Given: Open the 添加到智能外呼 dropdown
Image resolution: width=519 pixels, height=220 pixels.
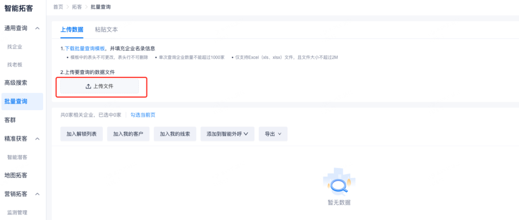Looking at the screenshot, I should [227, 134].
